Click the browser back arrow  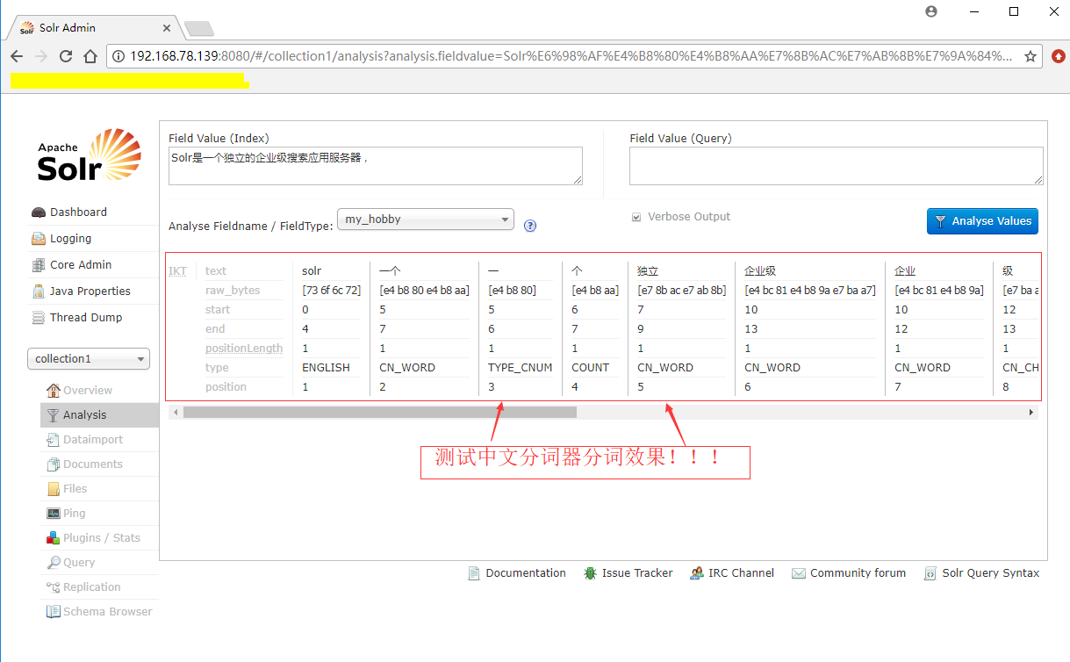pyautogui.click(x=17, y=56)
